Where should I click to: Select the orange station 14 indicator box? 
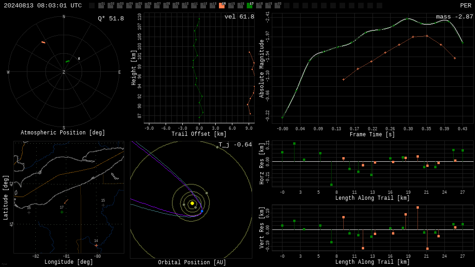coord(222,5)
